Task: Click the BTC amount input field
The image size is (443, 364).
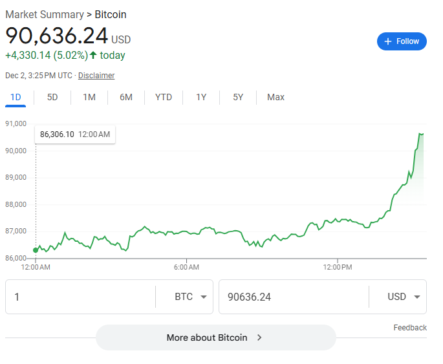Action: pos(81,297)
